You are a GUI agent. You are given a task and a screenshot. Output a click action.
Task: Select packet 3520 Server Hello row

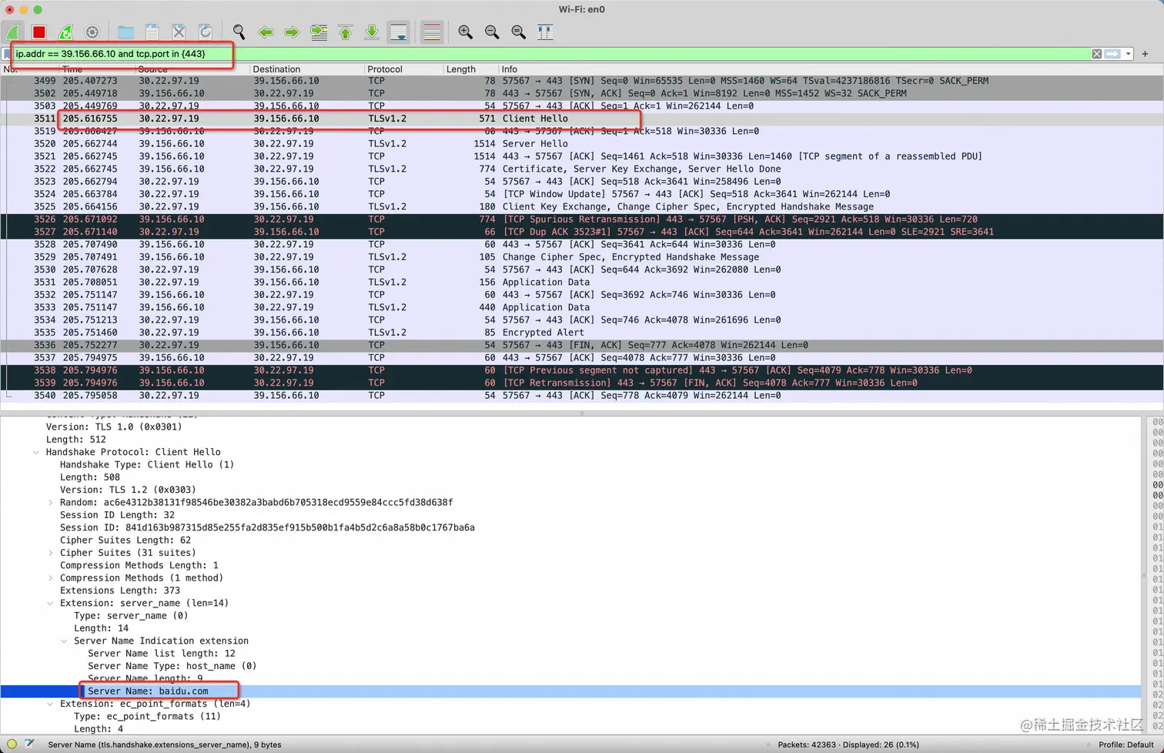point(581,144)
